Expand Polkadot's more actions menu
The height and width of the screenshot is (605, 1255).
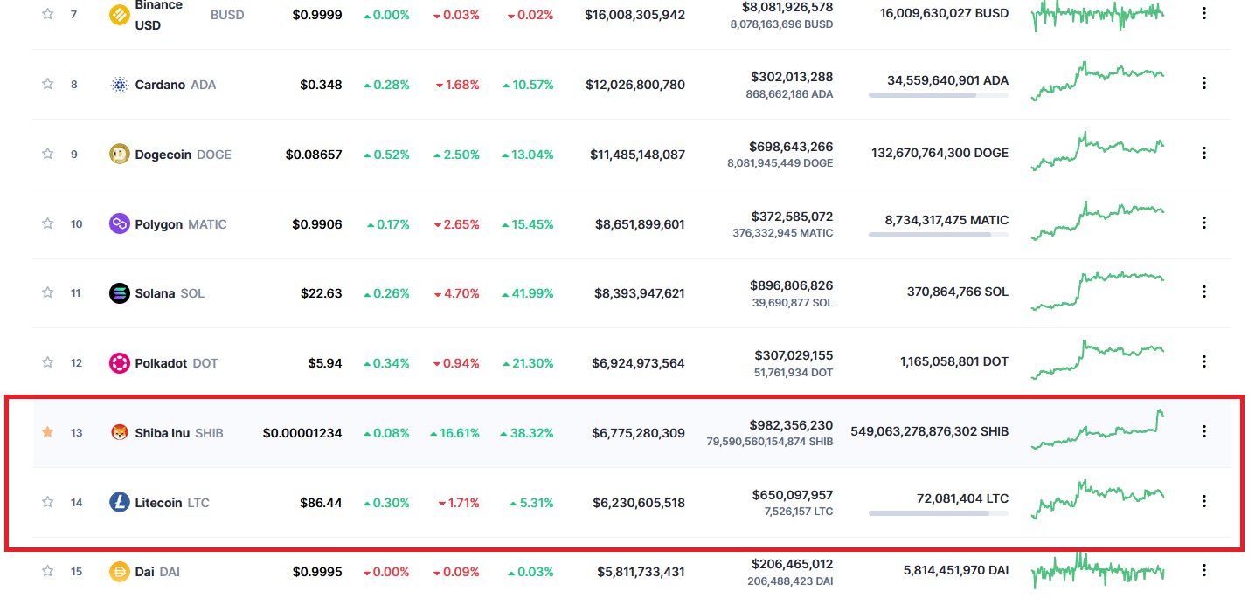click(1204, 361)
